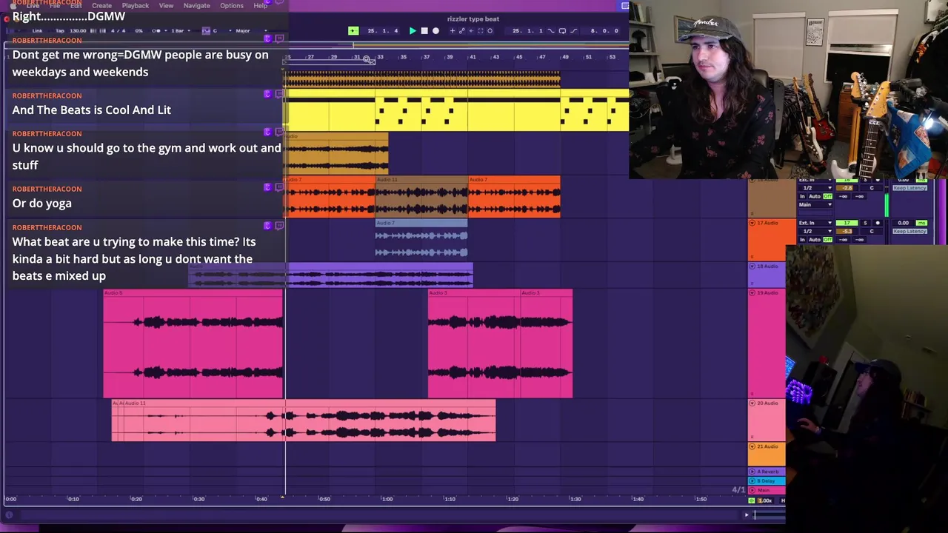Viewport: 948px width, 533px height.
Task: Toggle the Automation Arm icon
Action: click(462, 30)
